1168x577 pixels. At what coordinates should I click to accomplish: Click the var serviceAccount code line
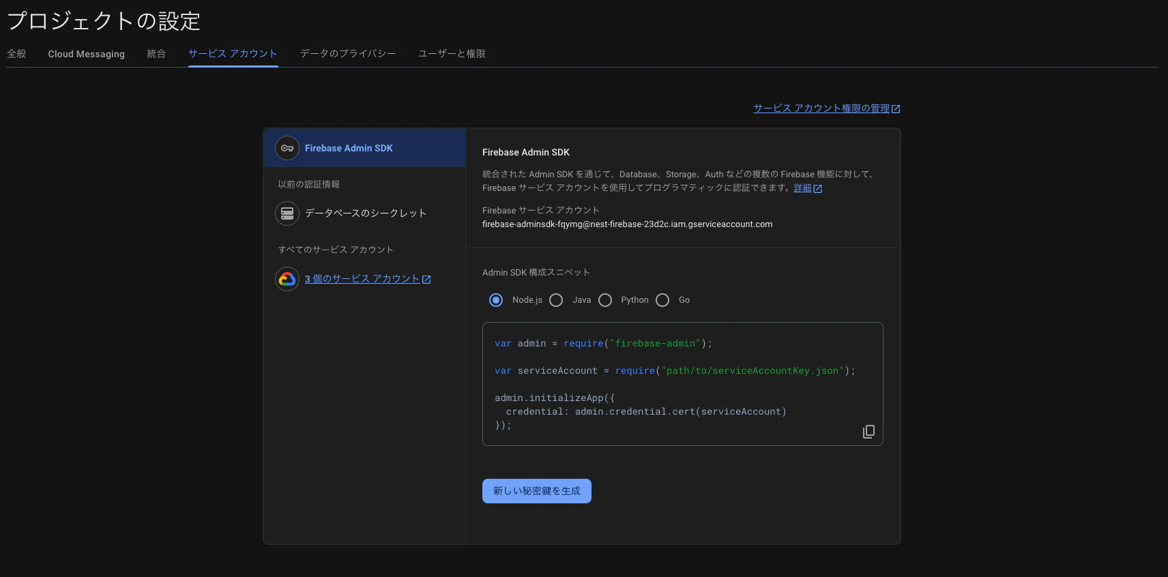click(x=675, y=371)
